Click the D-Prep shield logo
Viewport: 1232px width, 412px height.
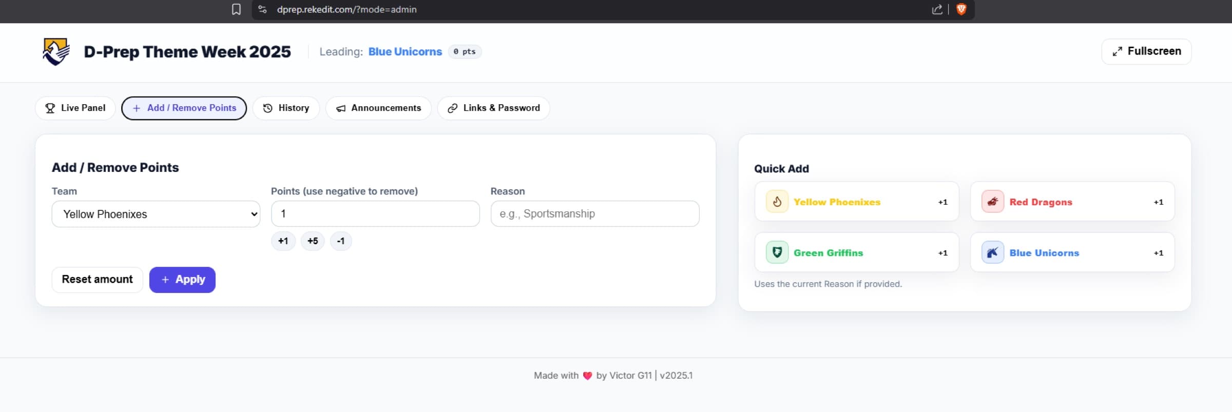click(x=56, y=51)
